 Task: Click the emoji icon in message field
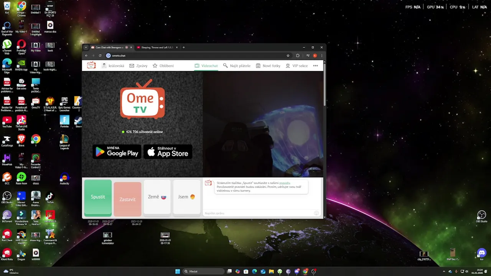[316, 213]
